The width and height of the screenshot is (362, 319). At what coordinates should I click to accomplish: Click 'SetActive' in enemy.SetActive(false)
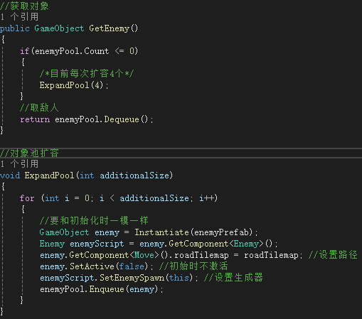[x=92, y=266]
